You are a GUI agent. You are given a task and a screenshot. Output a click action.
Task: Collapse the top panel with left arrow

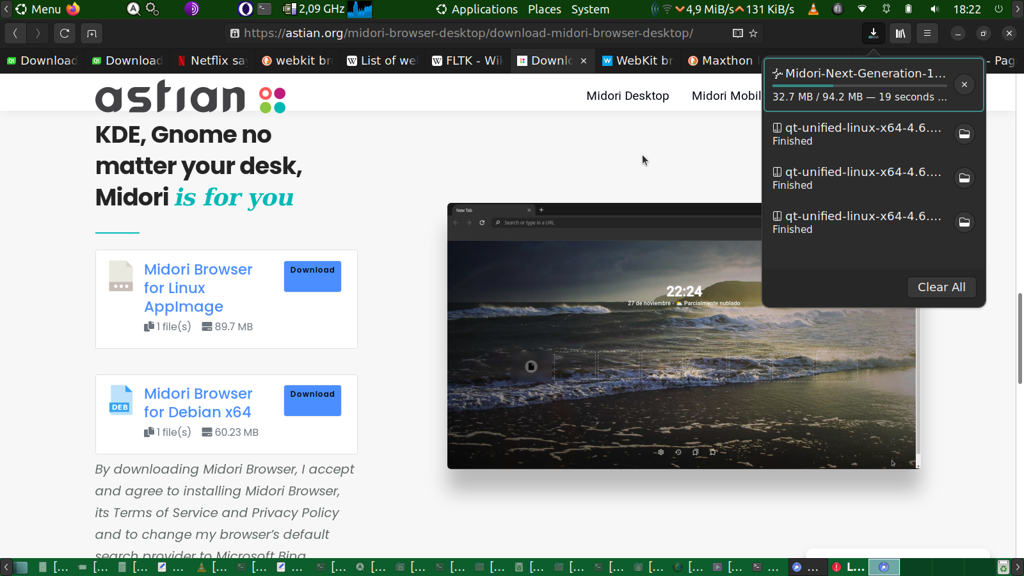tap(6, 9)
